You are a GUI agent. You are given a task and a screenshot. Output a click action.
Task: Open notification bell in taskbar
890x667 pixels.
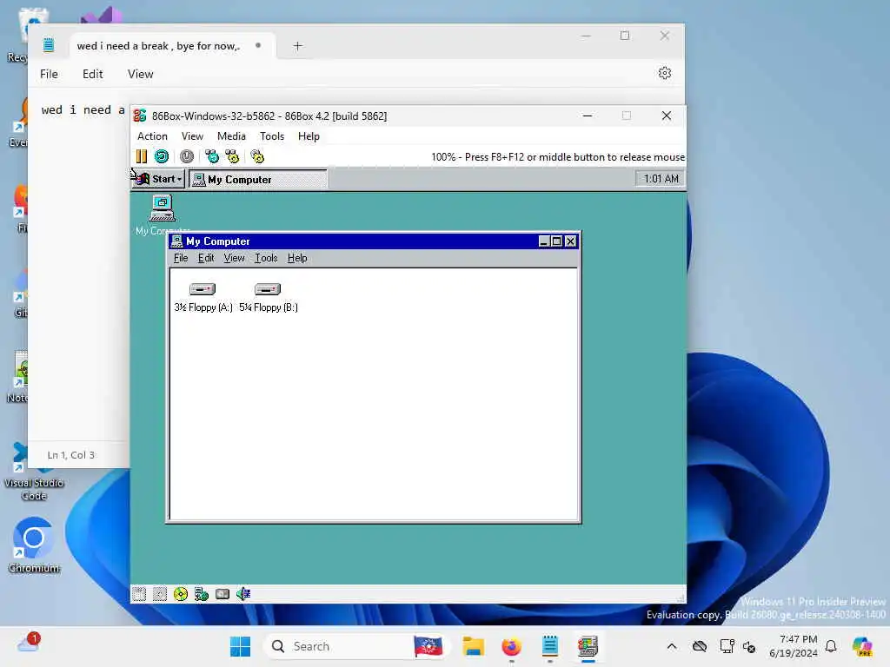click(831, 646)
